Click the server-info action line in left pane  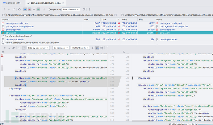pyautogui.click(x=61, y=78)
